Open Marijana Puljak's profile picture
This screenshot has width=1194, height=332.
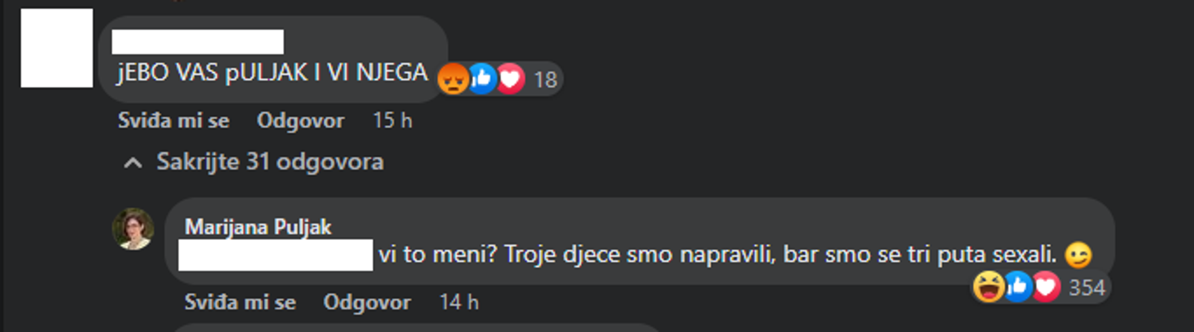[x=133, y=229]
